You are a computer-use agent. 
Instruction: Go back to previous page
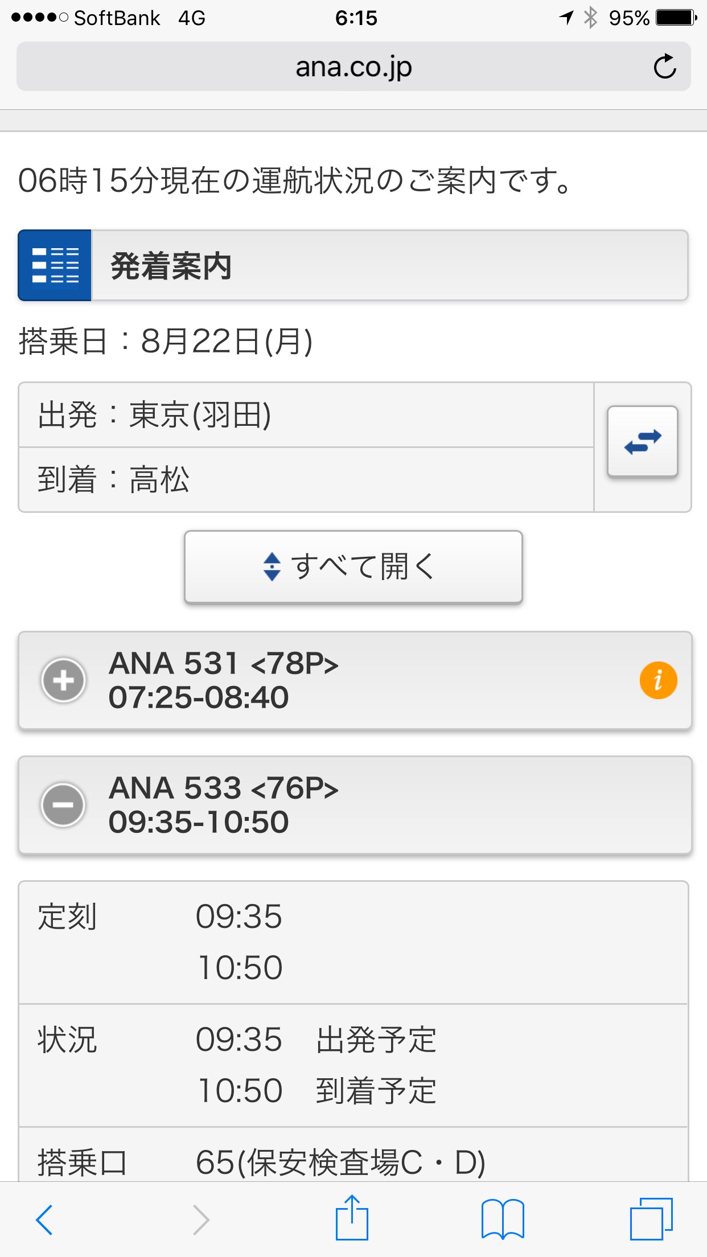point(44,1219)
